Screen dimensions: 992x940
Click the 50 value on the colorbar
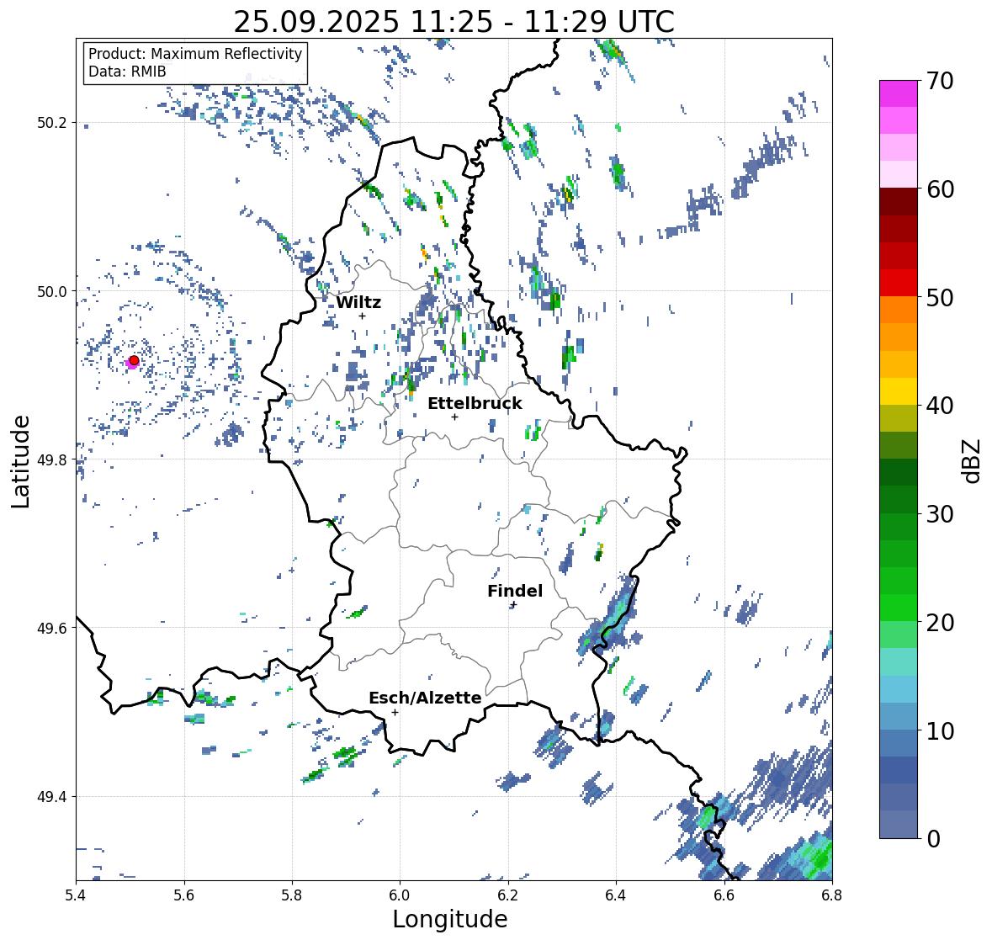[x=940, y=298]
